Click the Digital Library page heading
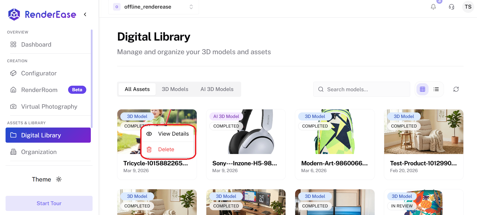 [154, 37]
